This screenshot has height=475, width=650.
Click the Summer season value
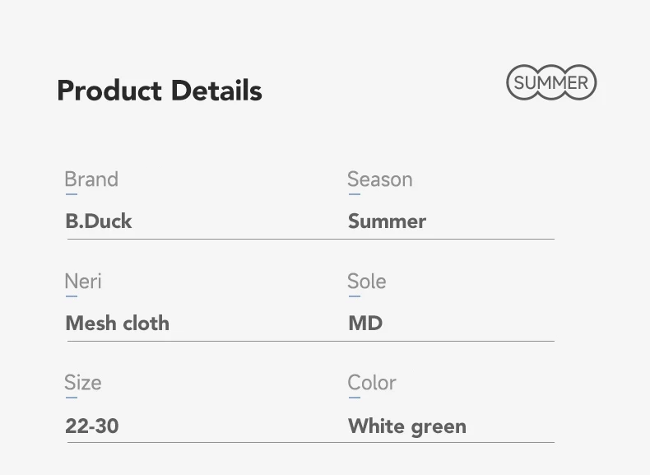388,221
